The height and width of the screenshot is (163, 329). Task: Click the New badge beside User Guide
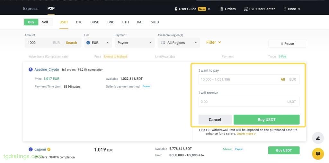202,9
